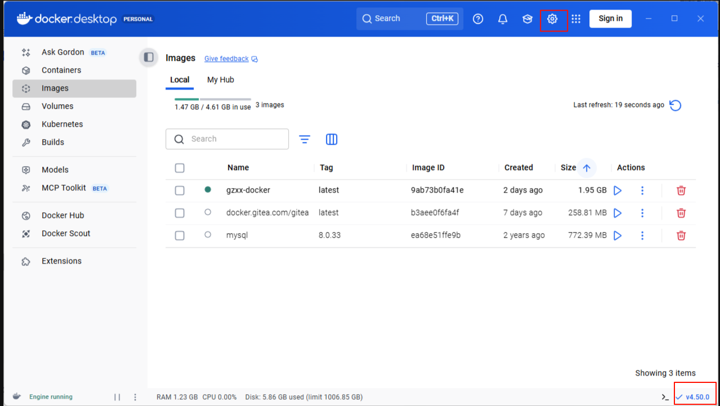Screen dimensions: 720x406
Task: Click the images Search input field
Action: click(227, 139)
